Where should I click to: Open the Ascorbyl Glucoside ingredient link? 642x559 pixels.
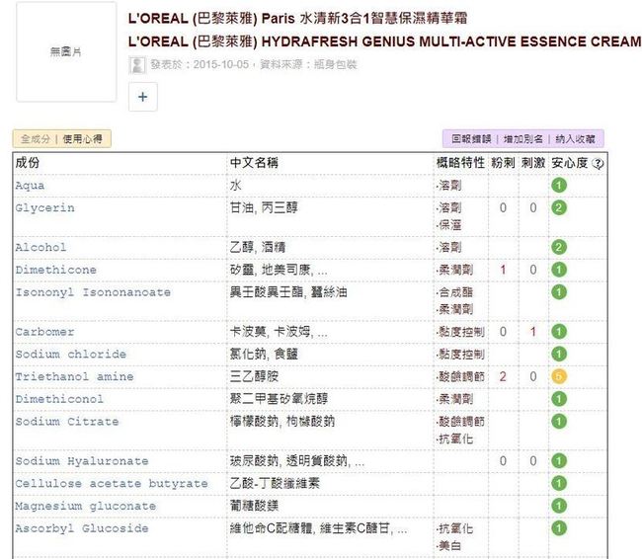coord(82,528)
